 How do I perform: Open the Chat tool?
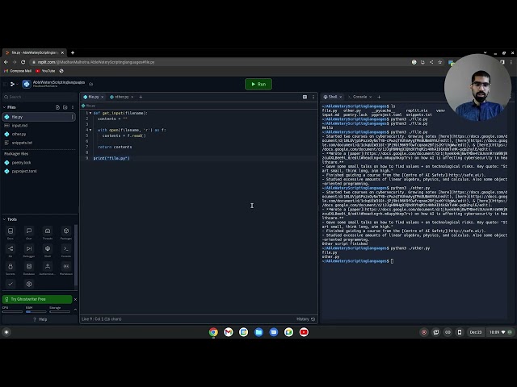(x=29, y=233)
